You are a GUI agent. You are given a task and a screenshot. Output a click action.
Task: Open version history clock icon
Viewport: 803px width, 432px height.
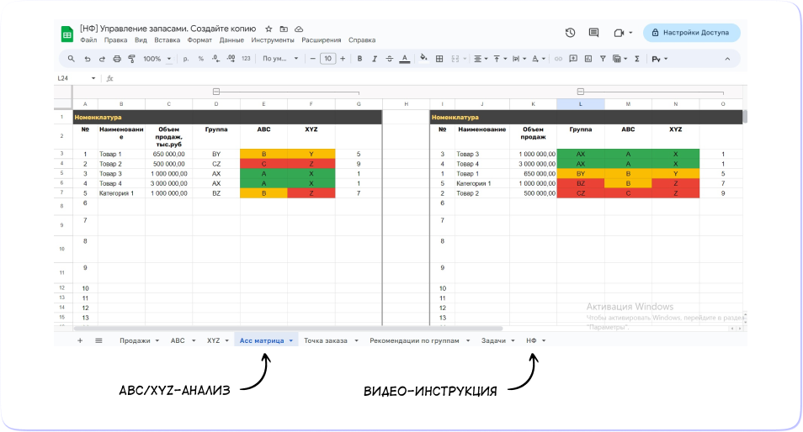coord(570,33)
